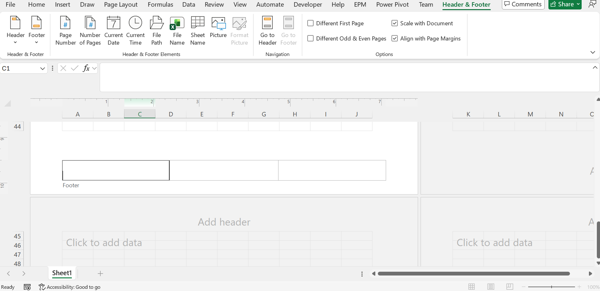Insert File Path element
Screen dimensions: 600x291
[x=157, y=30]
